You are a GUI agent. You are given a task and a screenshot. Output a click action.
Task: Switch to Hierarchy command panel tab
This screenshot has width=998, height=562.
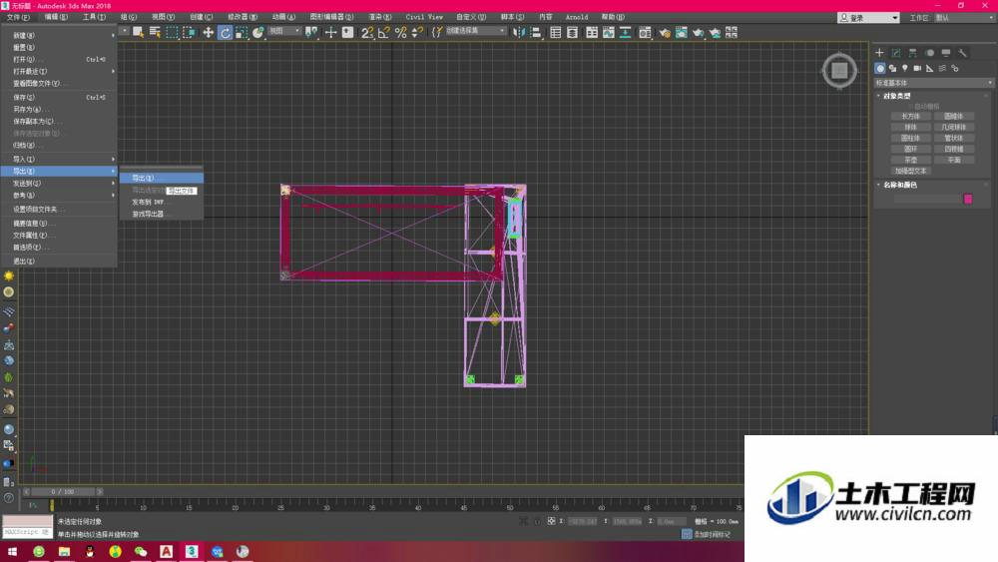pyautogui.click(x=913, y=53)
